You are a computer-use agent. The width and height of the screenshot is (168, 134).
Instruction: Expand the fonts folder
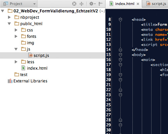pyautogui.click(x=16, y=37)
